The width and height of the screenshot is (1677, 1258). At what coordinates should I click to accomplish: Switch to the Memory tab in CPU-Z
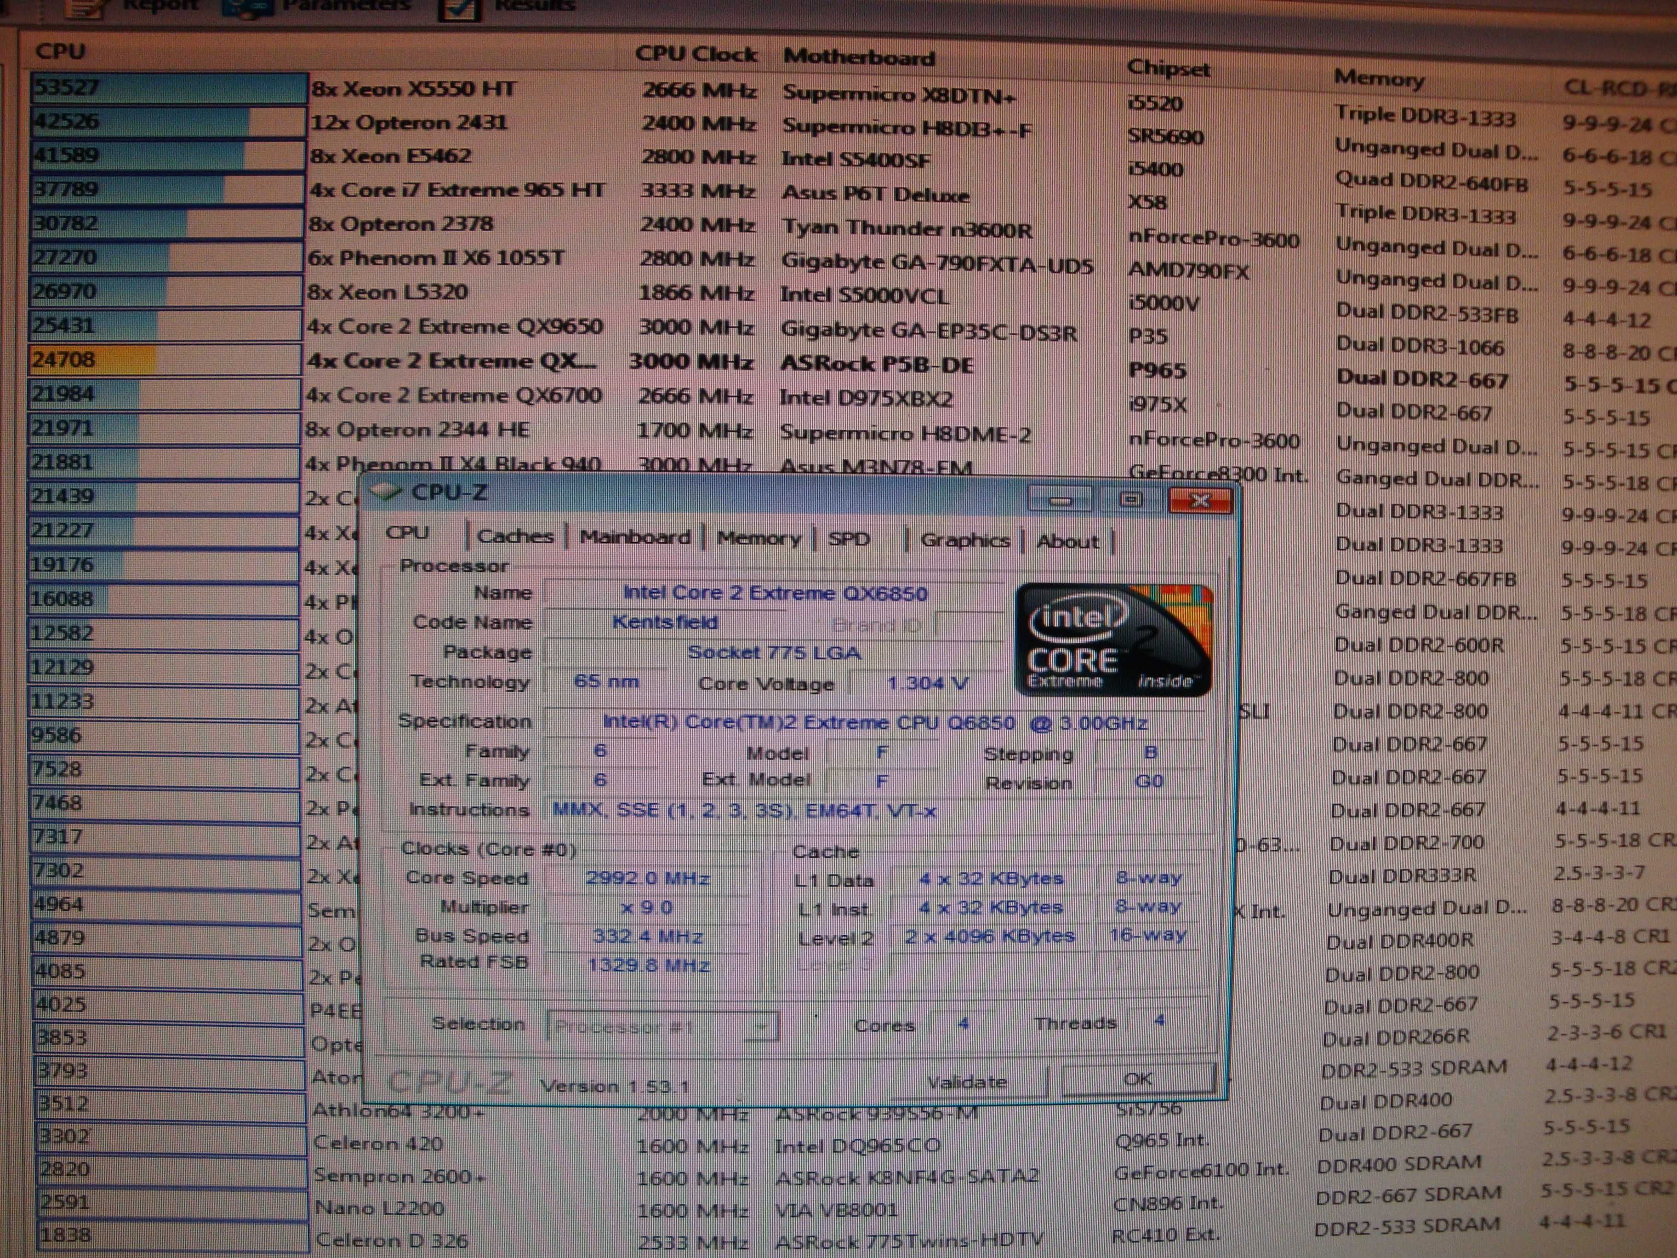[759, 538]
